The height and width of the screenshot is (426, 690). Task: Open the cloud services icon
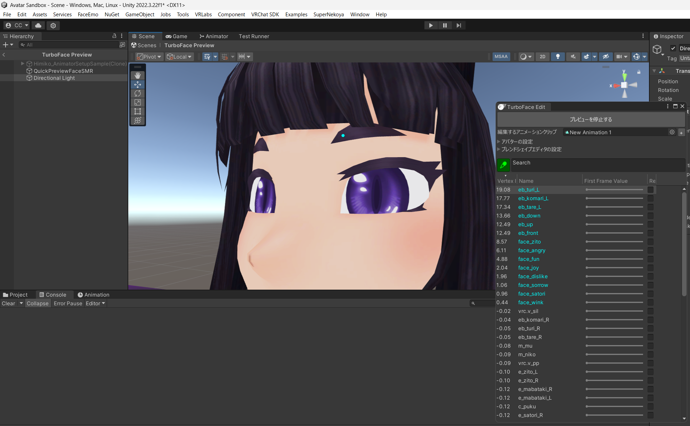click(38, 25)
